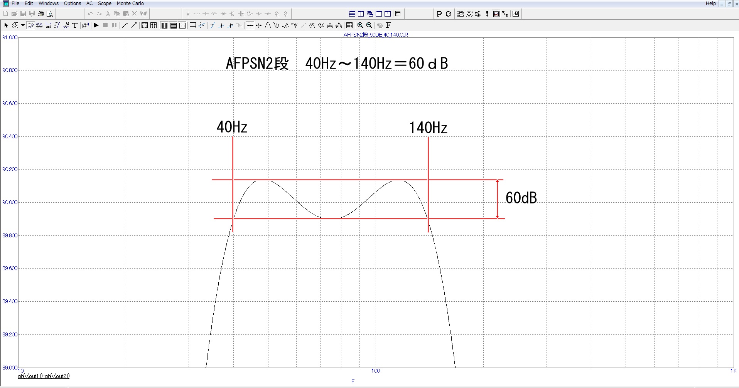Click the P button in toolbar
The width and height of the screenshot is (739, 388).
click(439, 14)
